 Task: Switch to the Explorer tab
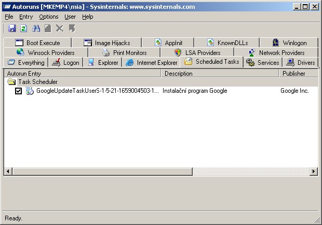click(103, 63)
